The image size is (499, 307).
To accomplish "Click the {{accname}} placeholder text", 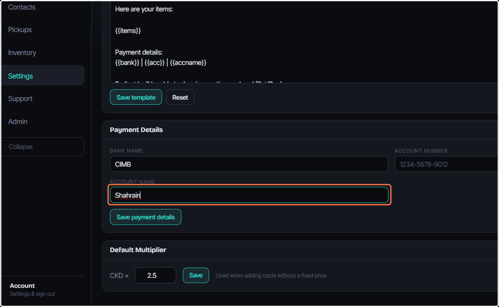I will click(x=188, y=63).
